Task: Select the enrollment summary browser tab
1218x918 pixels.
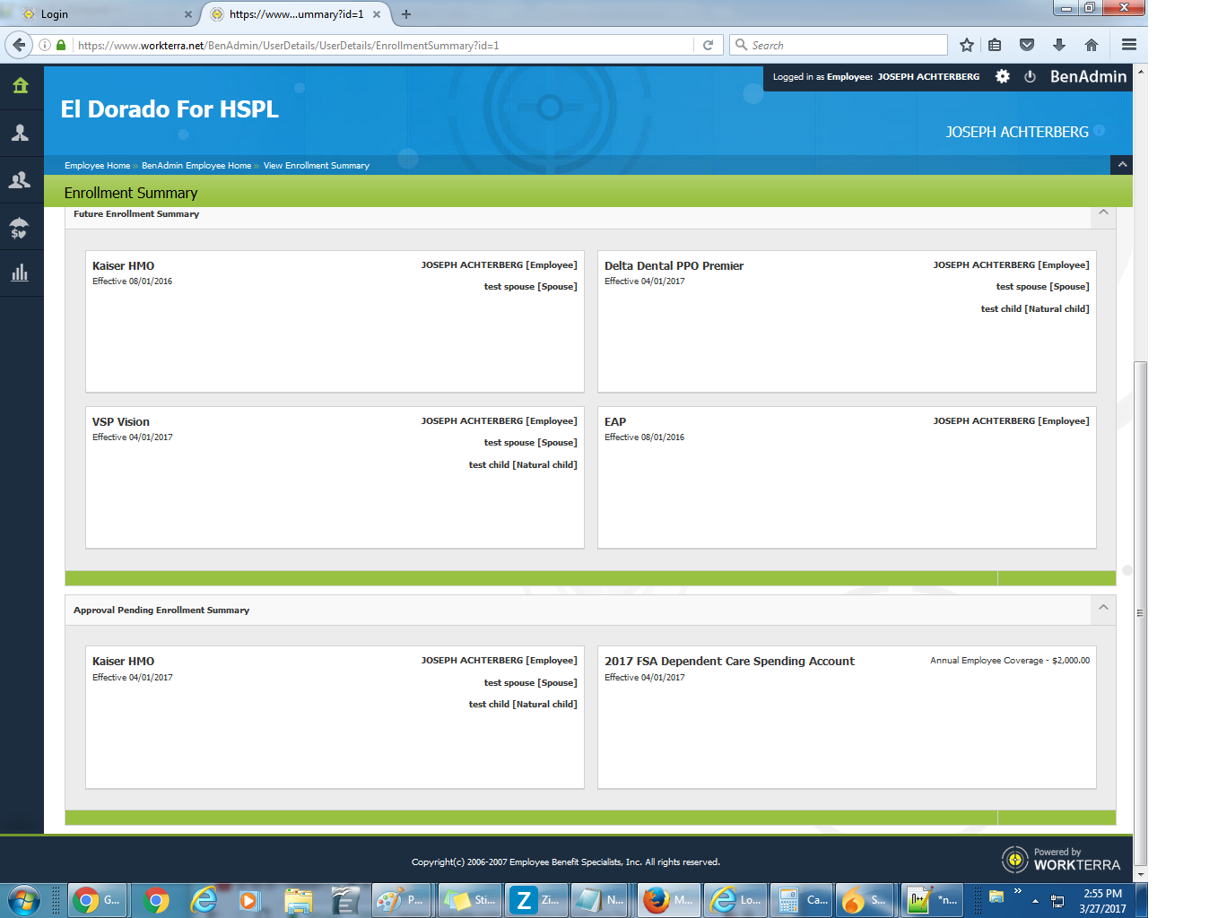Action: 293,14
